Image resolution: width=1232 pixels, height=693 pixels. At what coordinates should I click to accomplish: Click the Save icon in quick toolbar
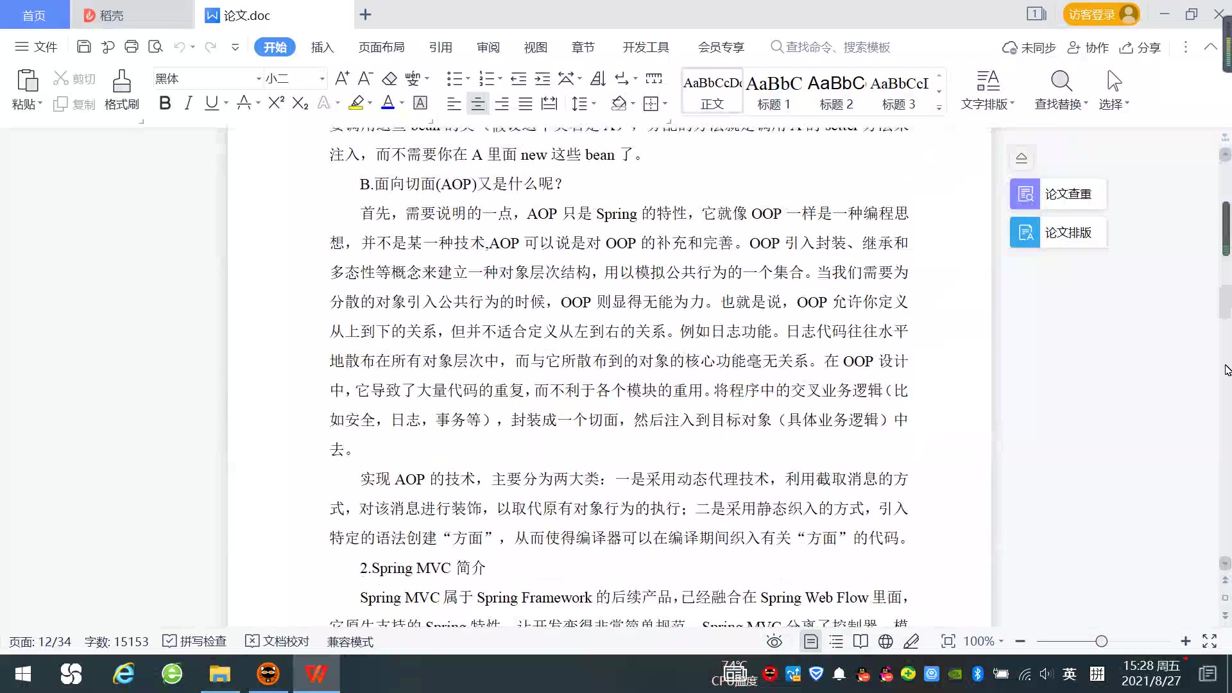point(83,47)
